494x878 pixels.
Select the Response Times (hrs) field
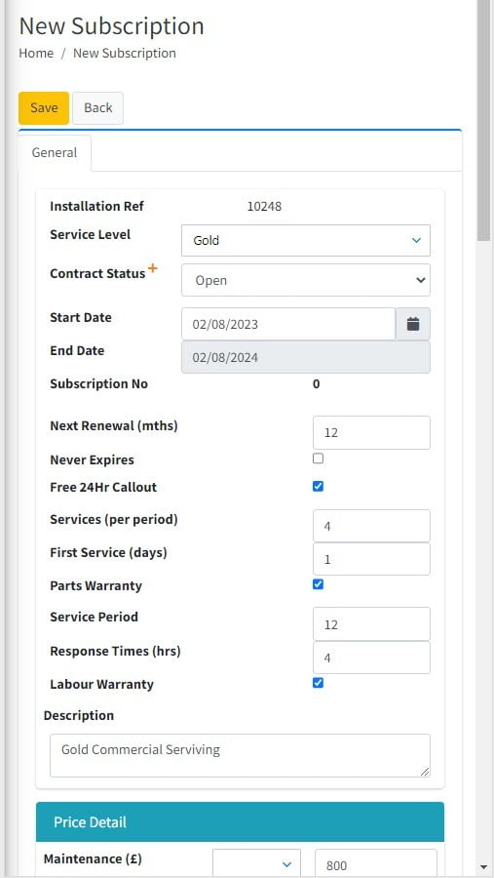[371, 658]
